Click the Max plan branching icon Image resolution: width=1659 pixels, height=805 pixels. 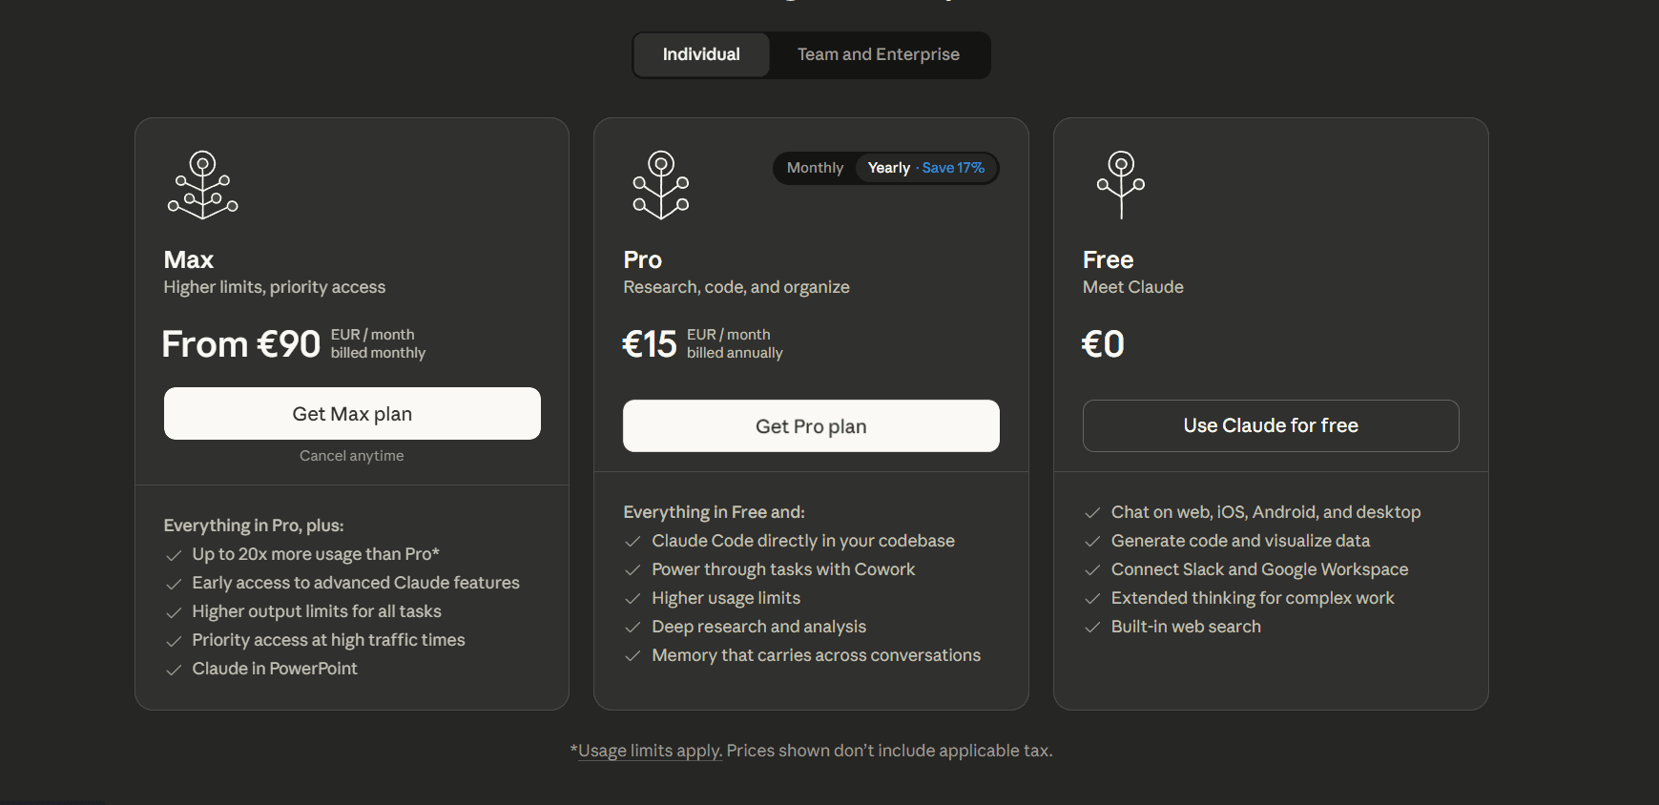tap(202, 185)
